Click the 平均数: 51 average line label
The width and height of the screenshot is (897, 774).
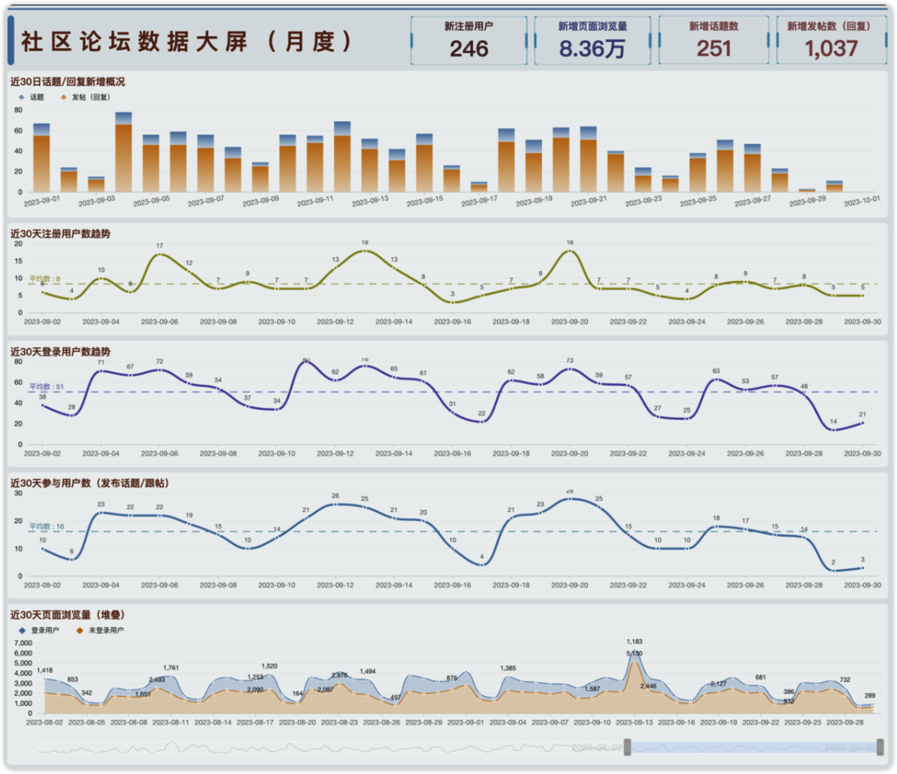(46, 387)
